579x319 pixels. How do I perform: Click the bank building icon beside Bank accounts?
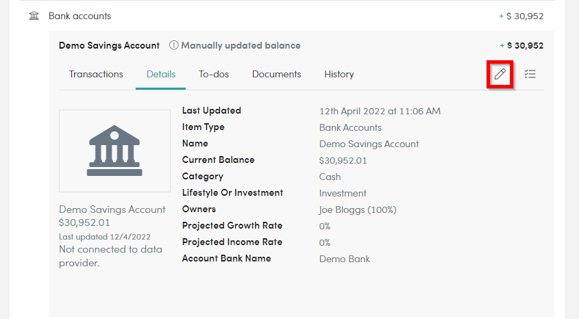coord(34,16)
